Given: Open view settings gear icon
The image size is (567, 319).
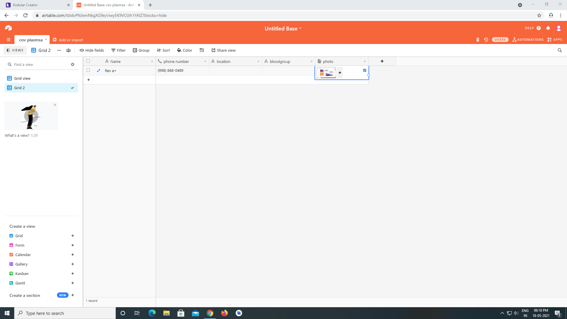Looking at the screenshot, I should (x=73, y=64).
